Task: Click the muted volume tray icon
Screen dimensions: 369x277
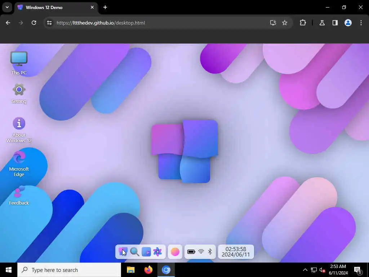Action: 322,270
